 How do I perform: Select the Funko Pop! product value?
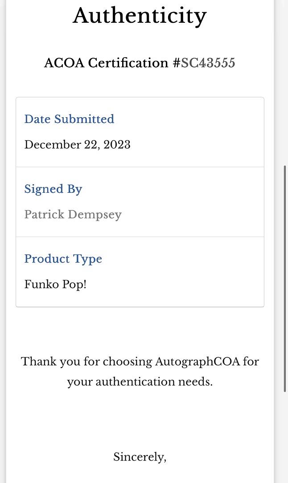[55, 284]
